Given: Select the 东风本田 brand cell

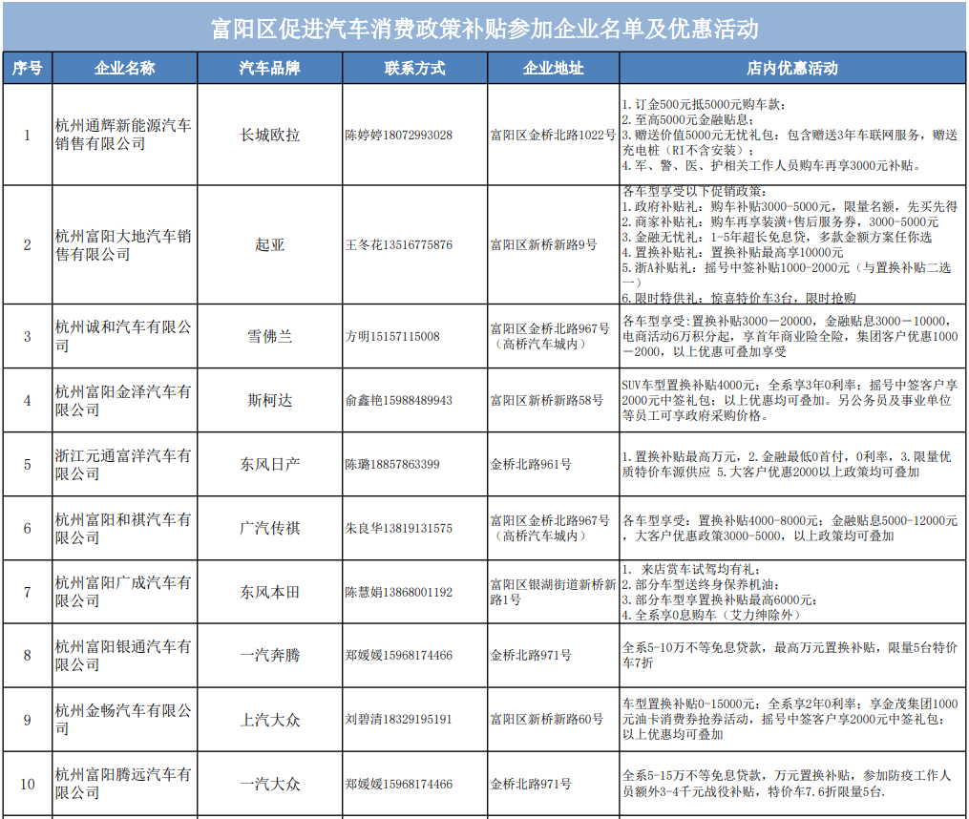Looking at the screenshot, I should coord(269,592).
